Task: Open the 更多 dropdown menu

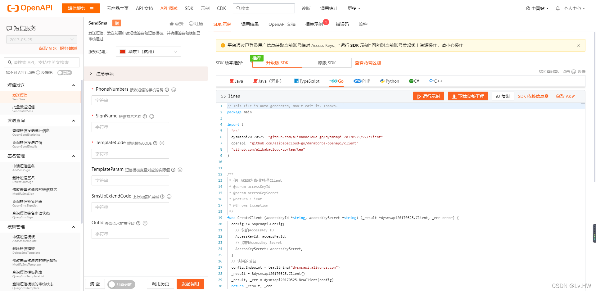Action: [354, 8]
